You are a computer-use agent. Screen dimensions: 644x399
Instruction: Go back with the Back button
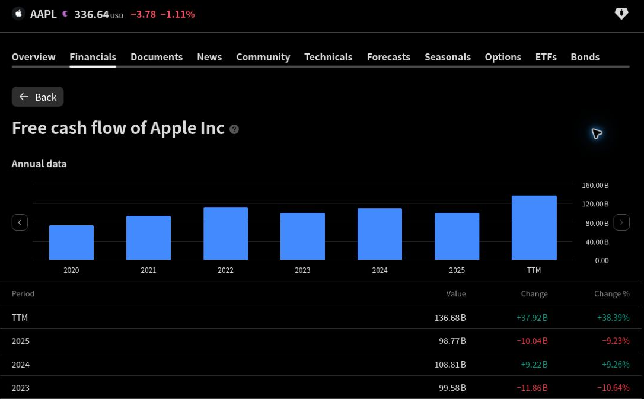tap(38, 97)
